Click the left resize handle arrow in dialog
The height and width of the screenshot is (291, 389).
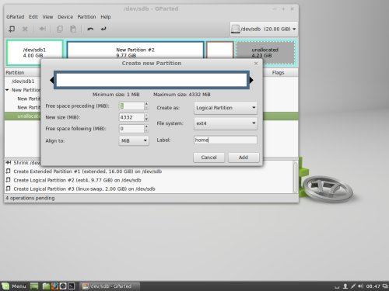[x=51, y=80]
